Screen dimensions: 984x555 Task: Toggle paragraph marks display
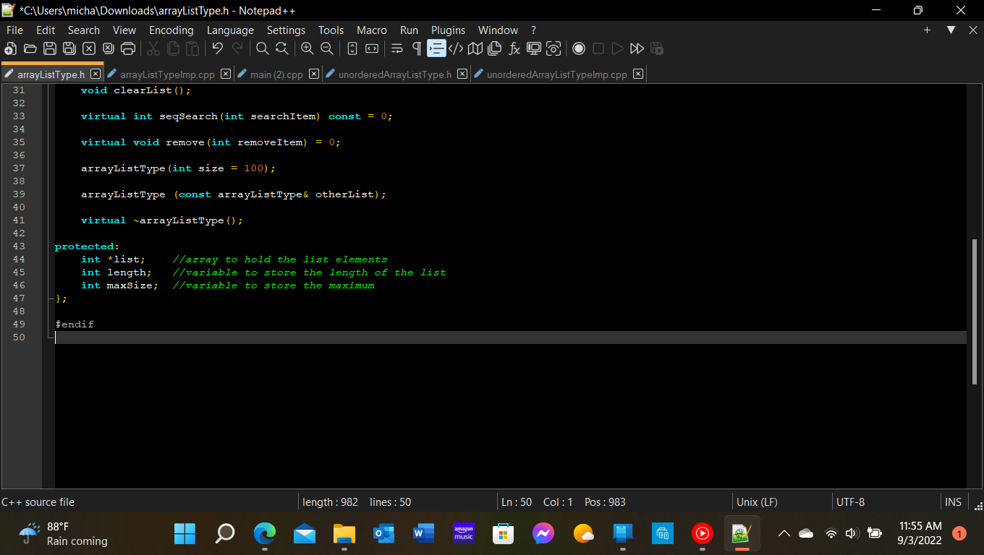(416, 48)
